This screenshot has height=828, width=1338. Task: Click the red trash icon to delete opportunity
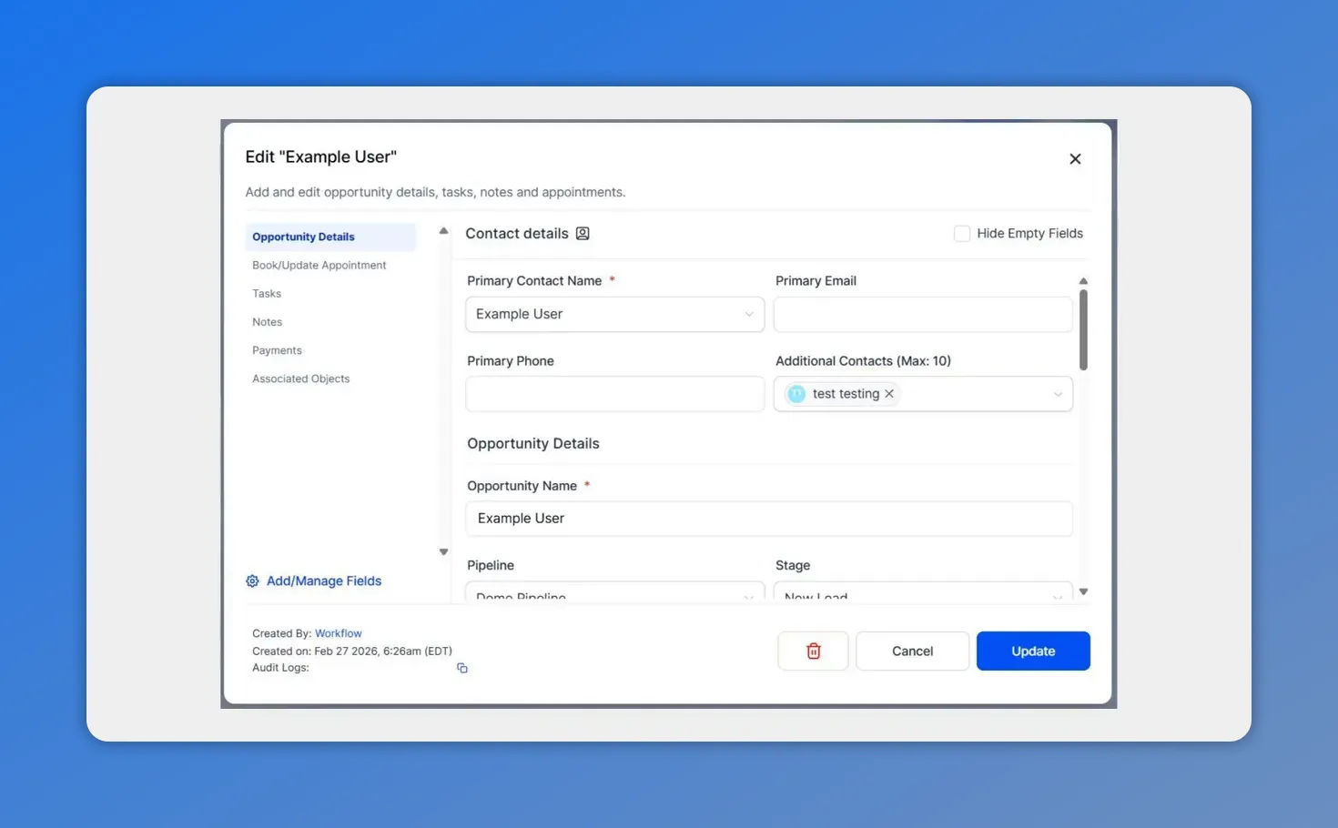pyautogui.click(x=813, y=651)
